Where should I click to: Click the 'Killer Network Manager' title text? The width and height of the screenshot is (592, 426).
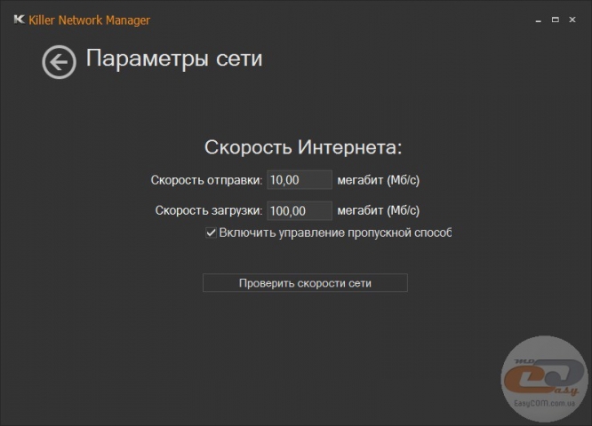click(90, 20)
